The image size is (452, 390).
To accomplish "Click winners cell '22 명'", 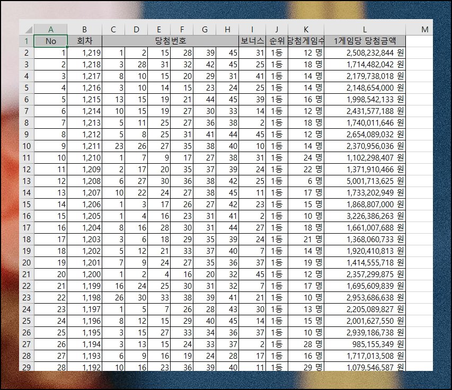I will (306, 169).
